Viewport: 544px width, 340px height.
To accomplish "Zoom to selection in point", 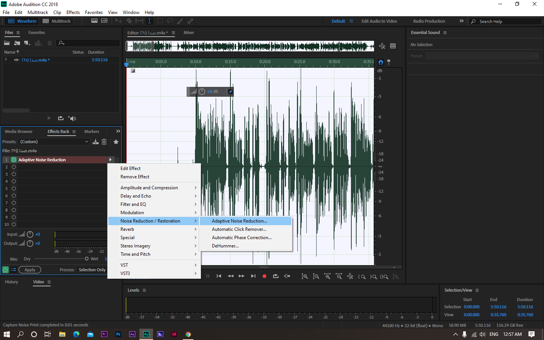I will click(x=362, y=277).
